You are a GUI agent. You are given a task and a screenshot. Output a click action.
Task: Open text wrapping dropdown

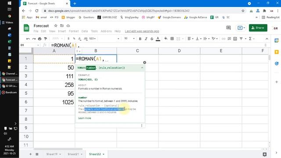tap(206, 39)
